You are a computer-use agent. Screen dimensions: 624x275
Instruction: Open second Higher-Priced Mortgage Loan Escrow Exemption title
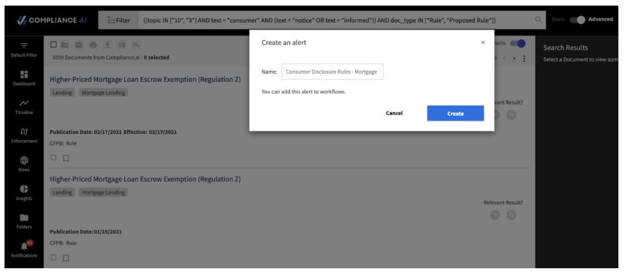click(x=145, y=179)
